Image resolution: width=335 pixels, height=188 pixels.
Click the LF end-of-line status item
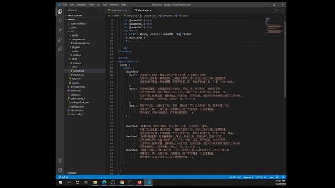click(x=265, y=177)
